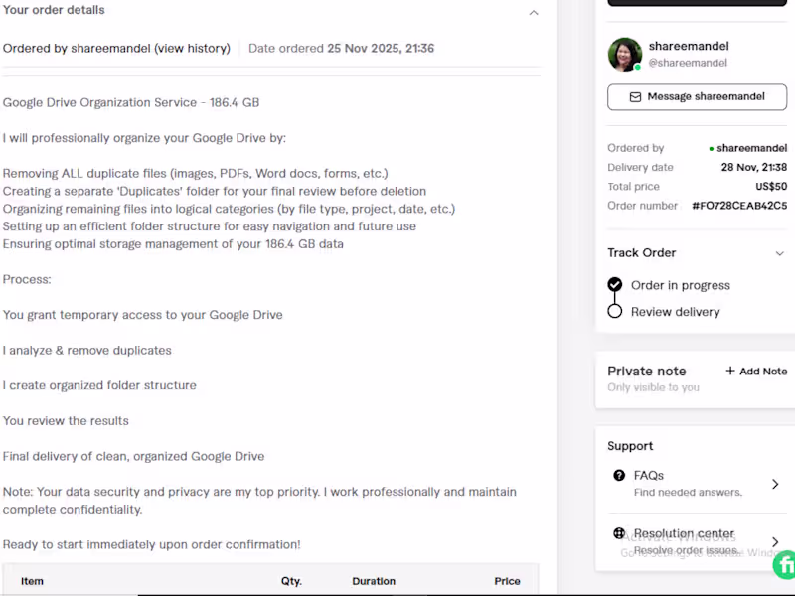Click date ordered 25 Nov 2025, 21:36
795x596 pixels.
point(381,48)
